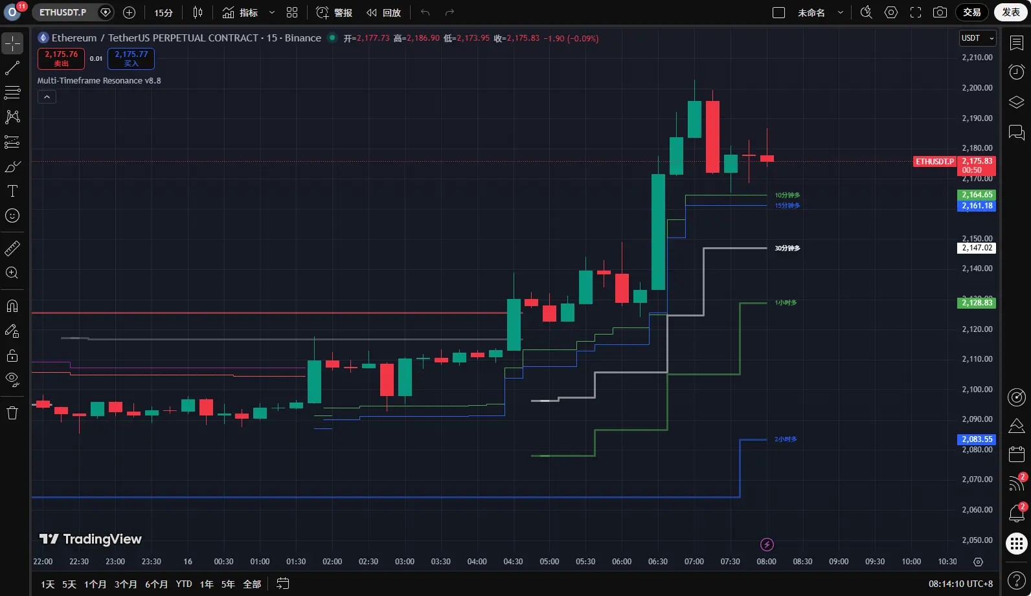Open the 15分 interval dropdown
This screenshot has height=596, width=1031.
tap(164, 12)
